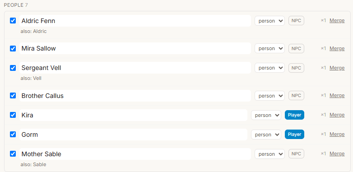
Task: Click Merge link for Aldric Fenn
Action: coord(337,20)
